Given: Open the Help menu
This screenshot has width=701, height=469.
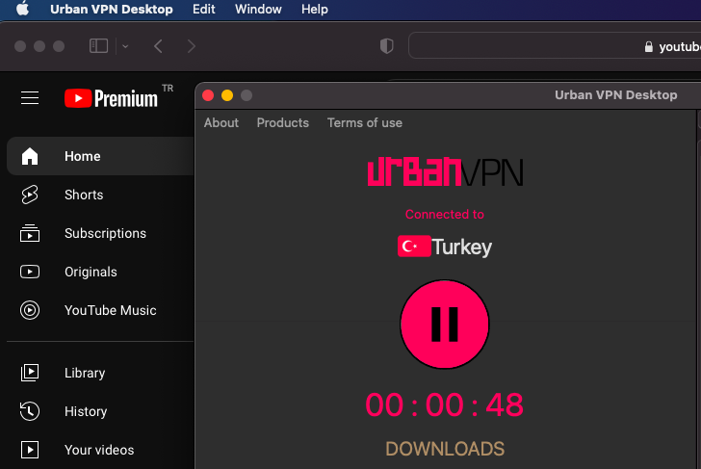Looking at the screenshot, I should point(315,9).
